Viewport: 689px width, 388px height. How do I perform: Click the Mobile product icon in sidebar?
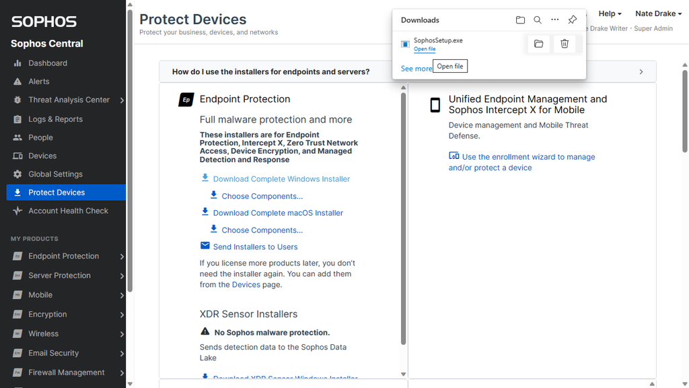point(17,295)
